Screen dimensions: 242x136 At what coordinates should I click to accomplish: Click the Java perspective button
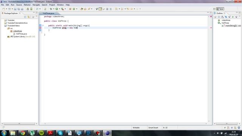click(220, 9)
